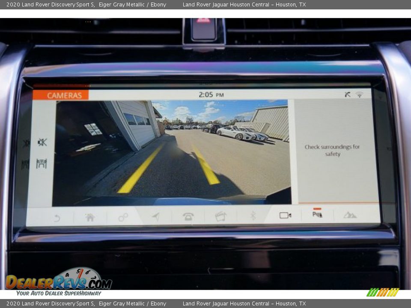Switch to the junction camera view icon

[42, 163]
